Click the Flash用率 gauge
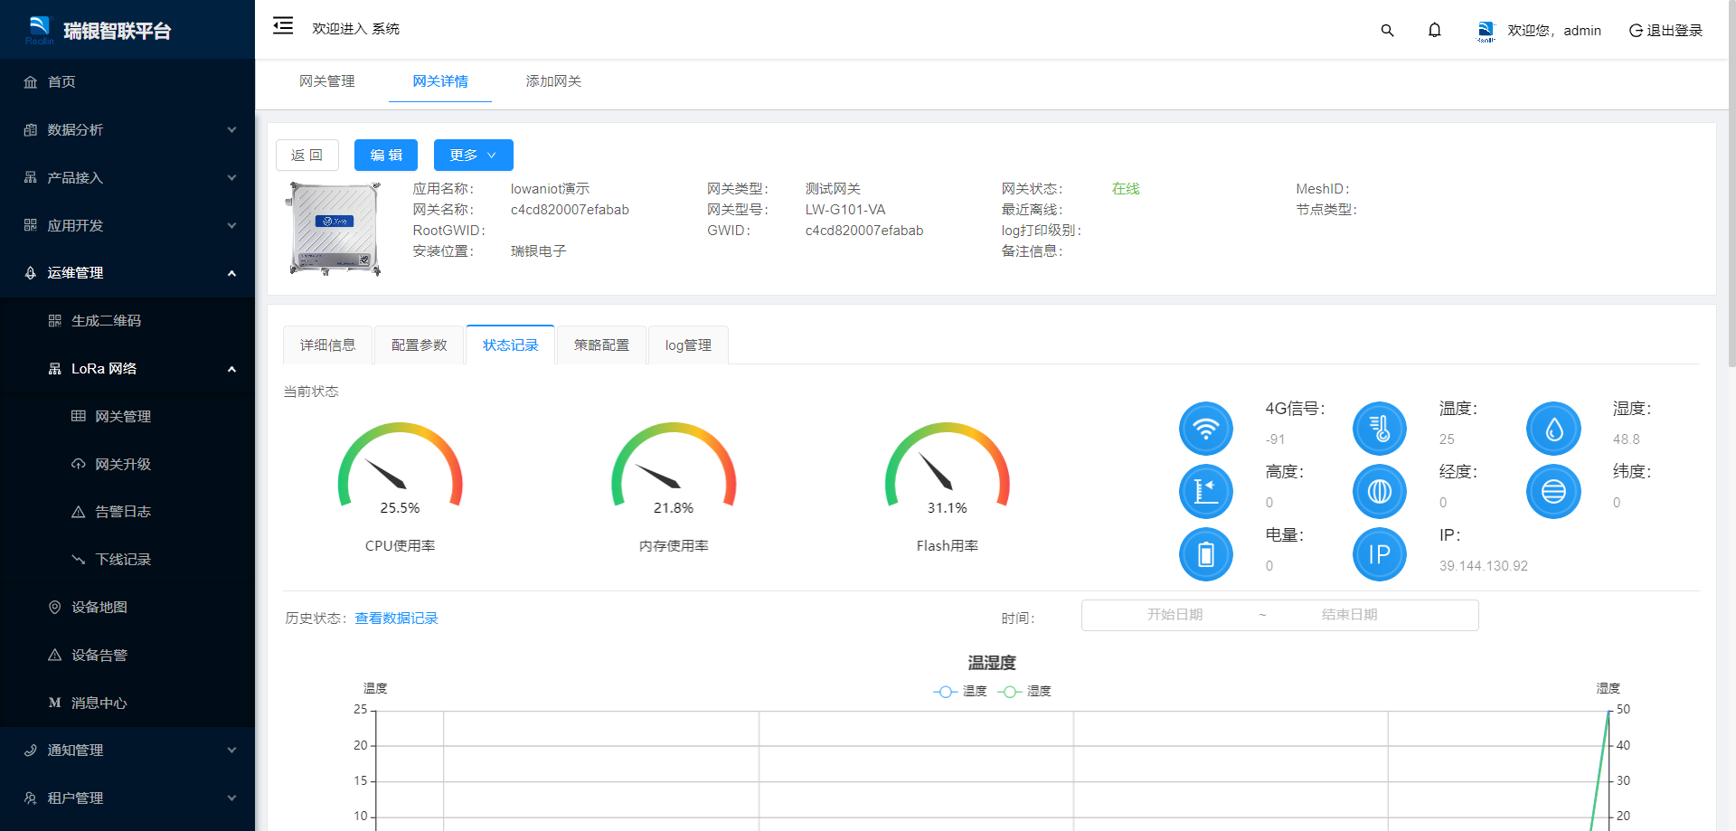This screenshot has width=1736, height=831. pos(947,467)
